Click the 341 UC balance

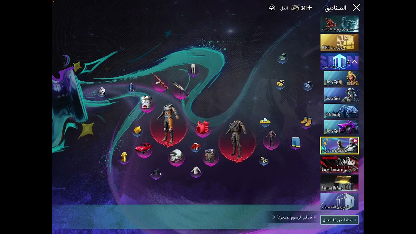click(x=303, y=8)
